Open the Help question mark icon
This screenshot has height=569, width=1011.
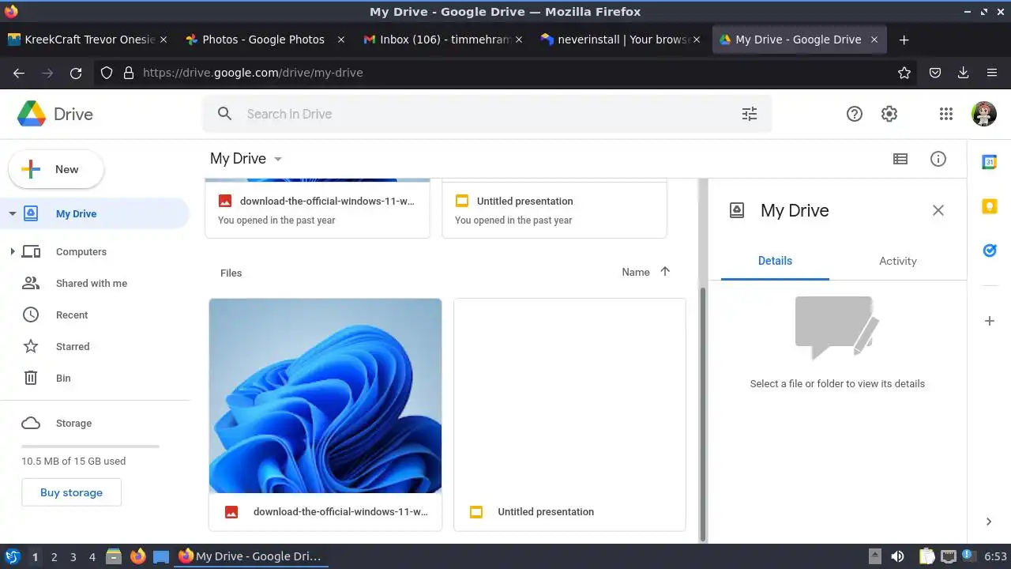[x=854, y=114]
